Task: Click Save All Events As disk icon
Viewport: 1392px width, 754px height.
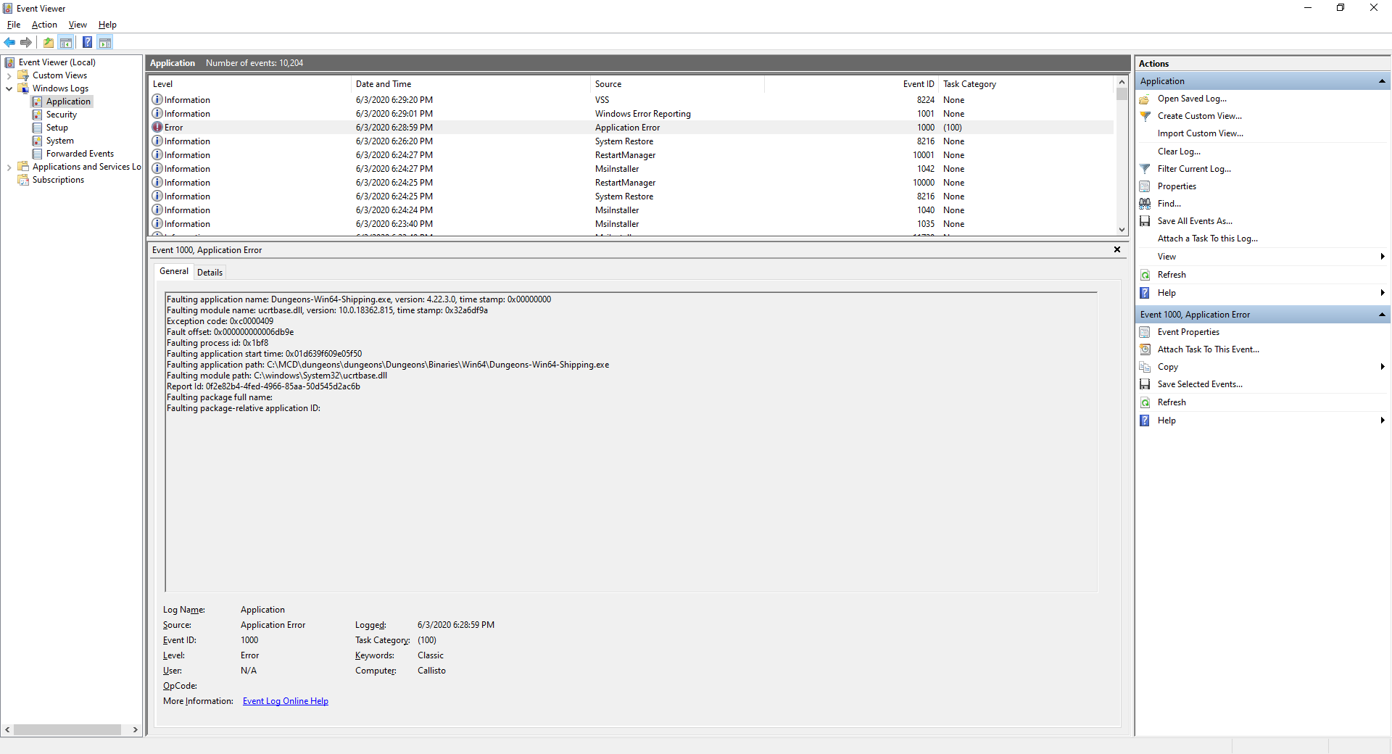Action: coord(1145,221)
